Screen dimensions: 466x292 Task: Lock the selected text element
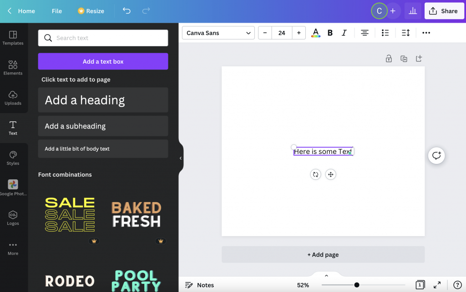click(389, 59)
